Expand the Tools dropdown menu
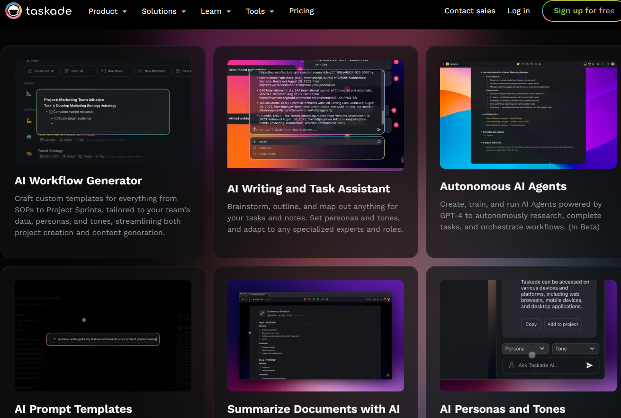 pyautogui.click(x=260, y=11)
